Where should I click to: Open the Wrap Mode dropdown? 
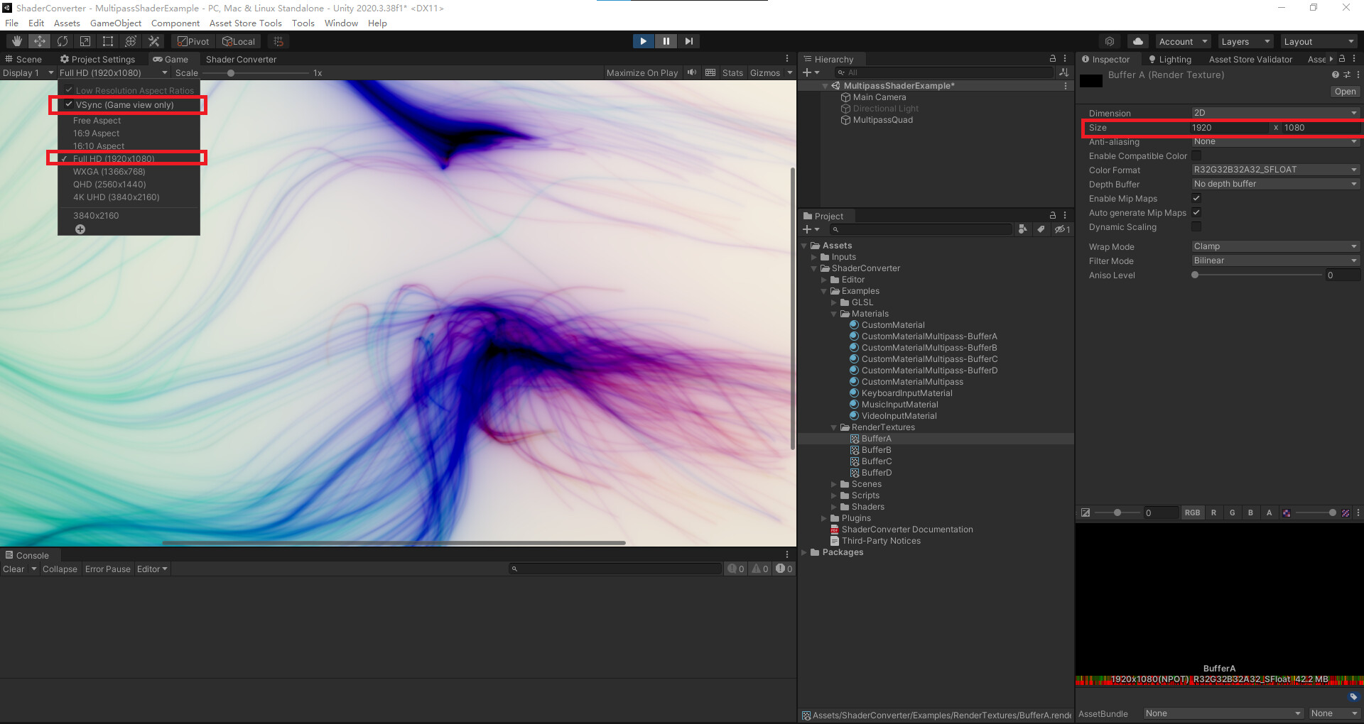[x=1274, y=246]
